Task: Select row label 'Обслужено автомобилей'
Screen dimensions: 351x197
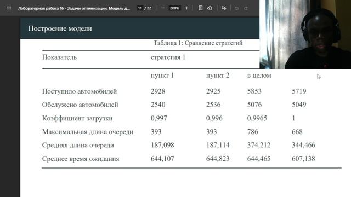Action: 80,105
